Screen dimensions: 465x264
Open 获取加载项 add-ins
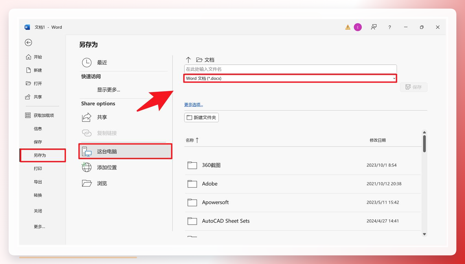coord(40,115)
